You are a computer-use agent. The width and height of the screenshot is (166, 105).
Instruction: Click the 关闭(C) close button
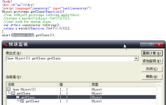[152, 69]
